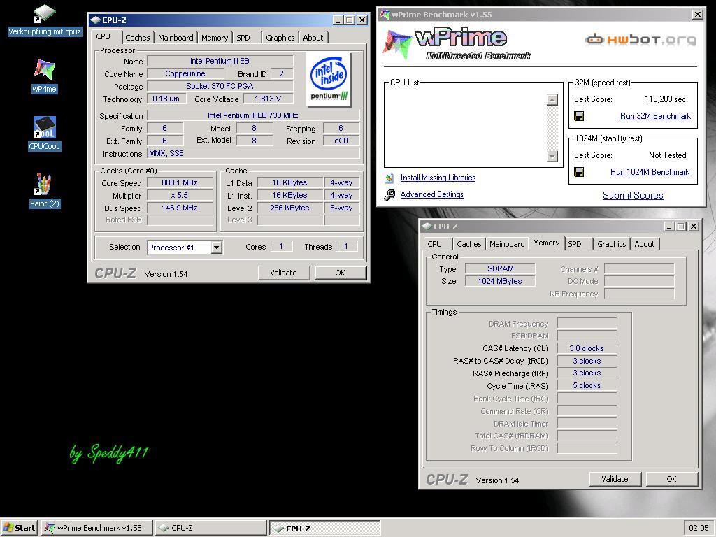Image resolution: width=716 pixels, height=537 pixels.
Task: Click the CAS# Latency value 3.0 clocks
Action: click(x=587, y=348)
